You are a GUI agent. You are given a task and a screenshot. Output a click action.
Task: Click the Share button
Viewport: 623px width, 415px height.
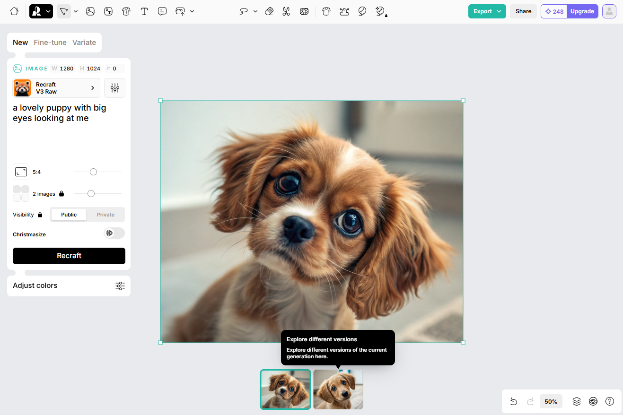[523, 11]
